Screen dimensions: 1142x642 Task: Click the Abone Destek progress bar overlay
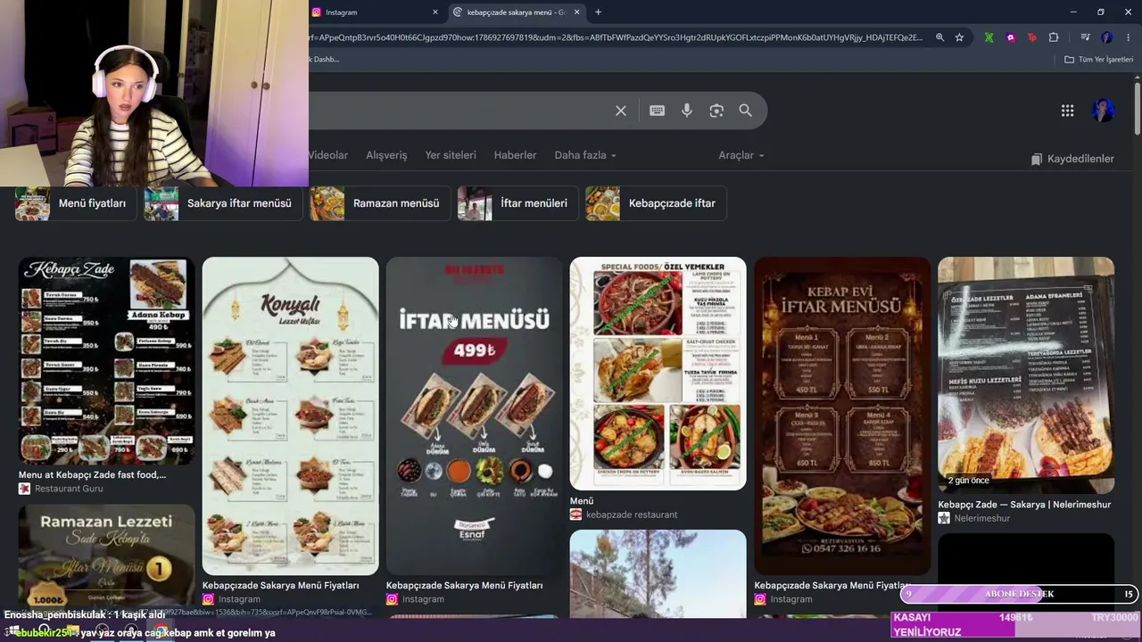(1018, 594)
